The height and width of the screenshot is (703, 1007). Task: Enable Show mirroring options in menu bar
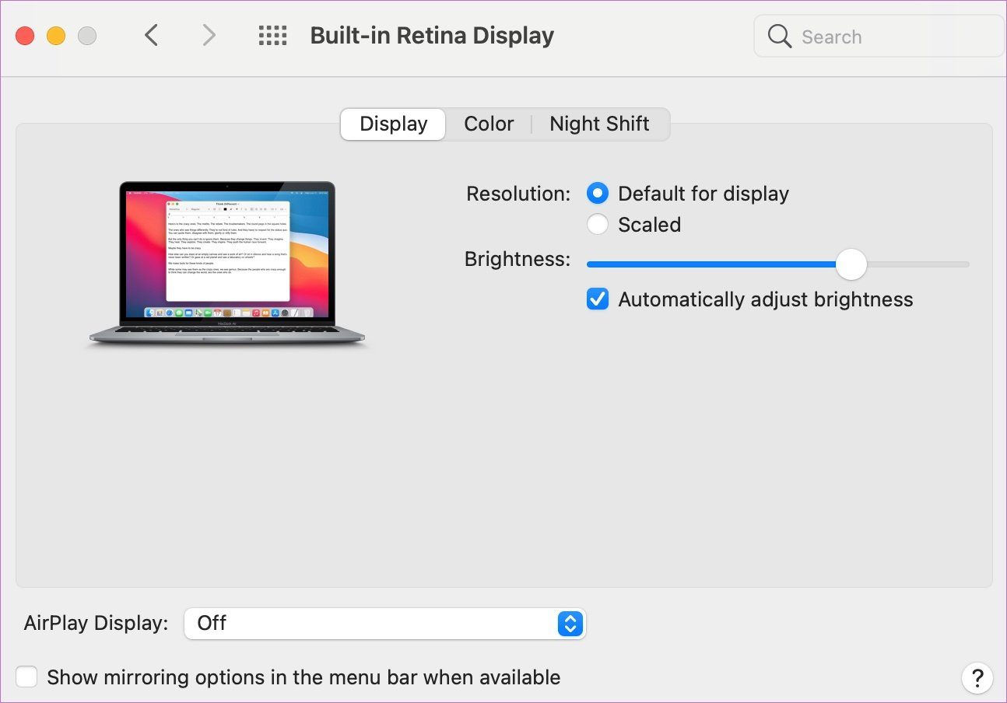coord(26,677)
